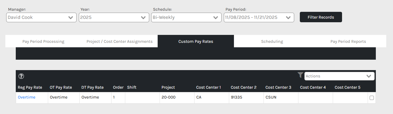Tick the checkbox on the Overtime row

[372, 98]
